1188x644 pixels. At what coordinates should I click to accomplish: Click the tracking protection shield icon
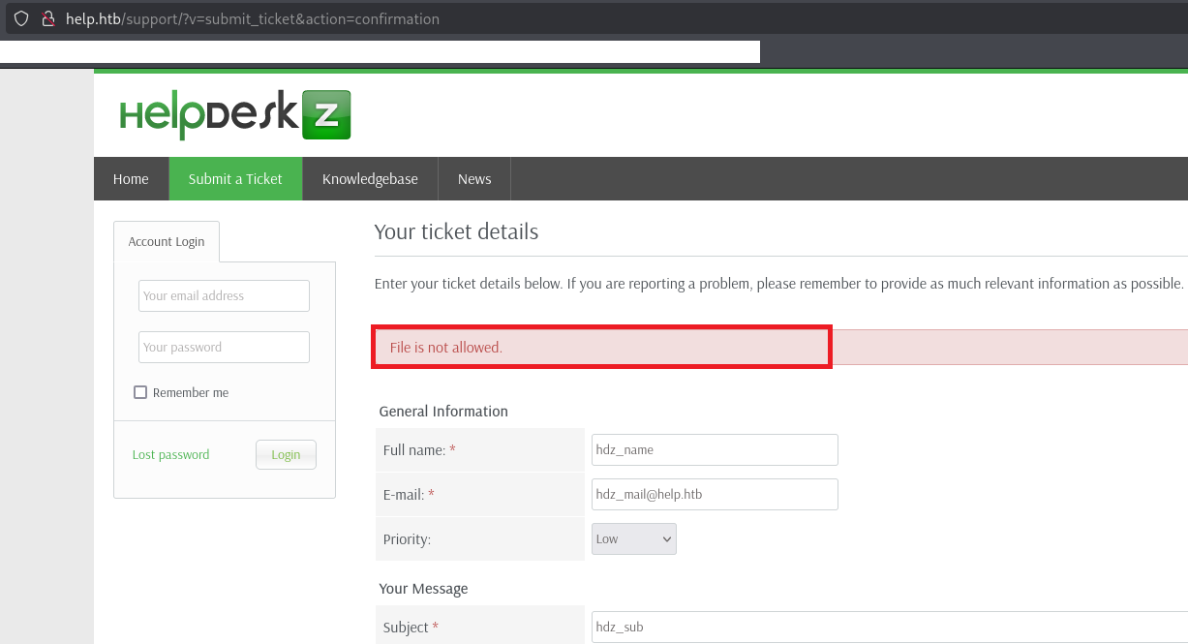pyautogui.click(x=21, y=18)
